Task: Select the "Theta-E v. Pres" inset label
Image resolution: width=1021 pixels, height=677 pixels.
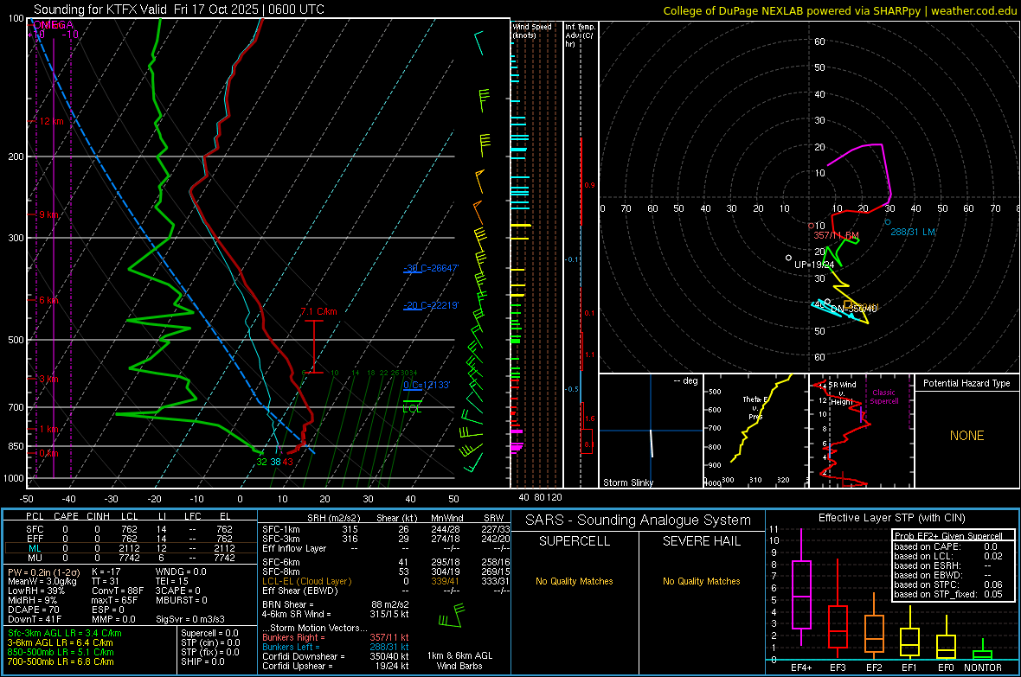Action: point(755,407)
